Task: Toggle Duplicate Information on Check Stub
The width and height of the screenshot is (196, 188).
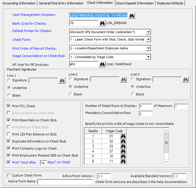Action: point(9,141)
